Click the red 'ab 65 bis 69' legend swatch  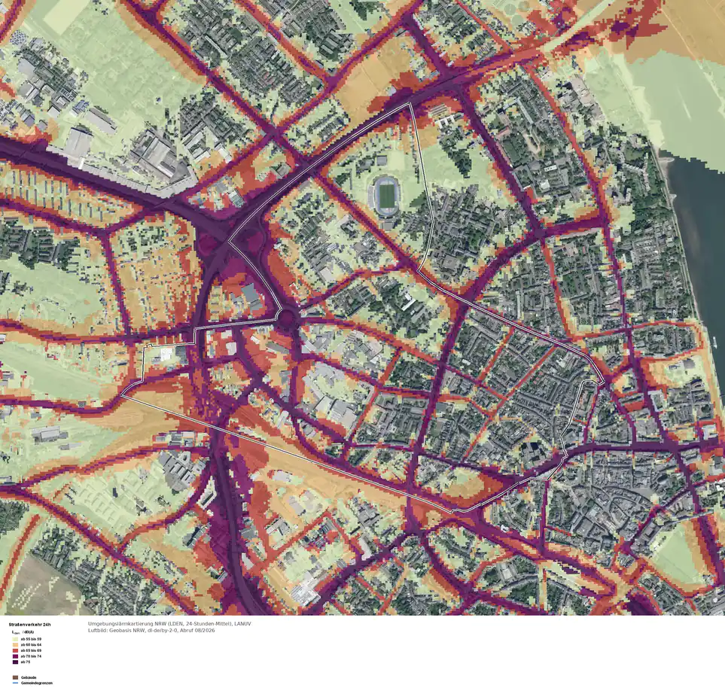(15, 650)
